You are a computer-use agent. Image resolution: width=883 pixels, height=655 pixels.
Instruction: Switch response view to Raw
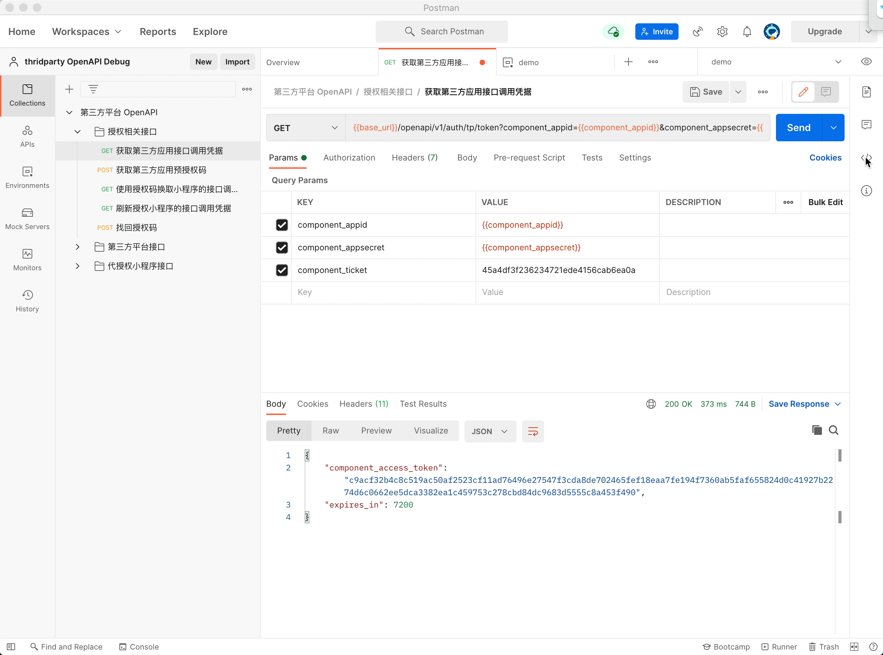(x=330, y=431)
